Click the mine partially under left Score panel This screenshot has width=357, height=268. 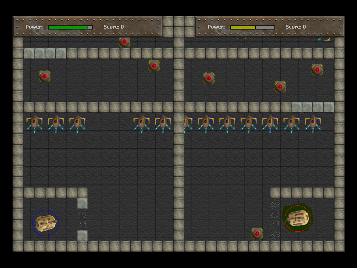(125, 42)
